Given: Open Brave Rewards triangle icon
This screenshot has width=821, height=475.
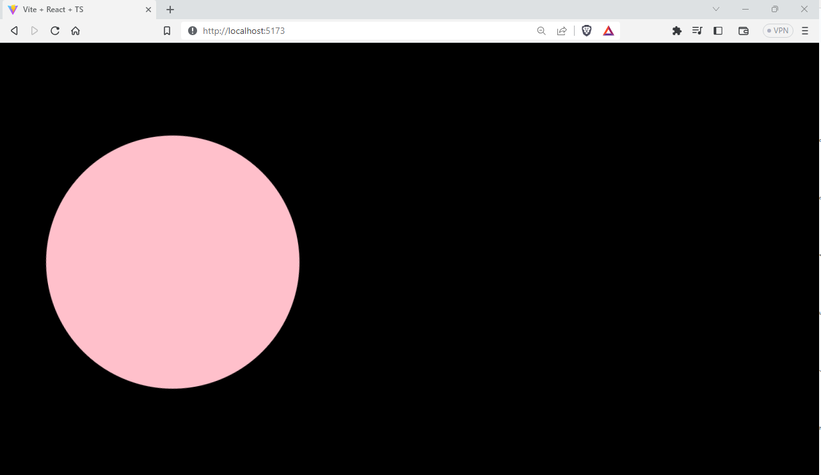Looking at the screenshot, I should point(608,31).
